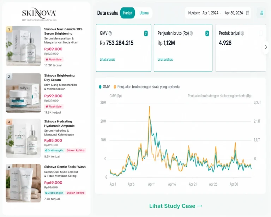The height and width of the screenshot is (217, 271).
Task: Show next metric cards with right chevron
Action: click(x=266, y=47)
